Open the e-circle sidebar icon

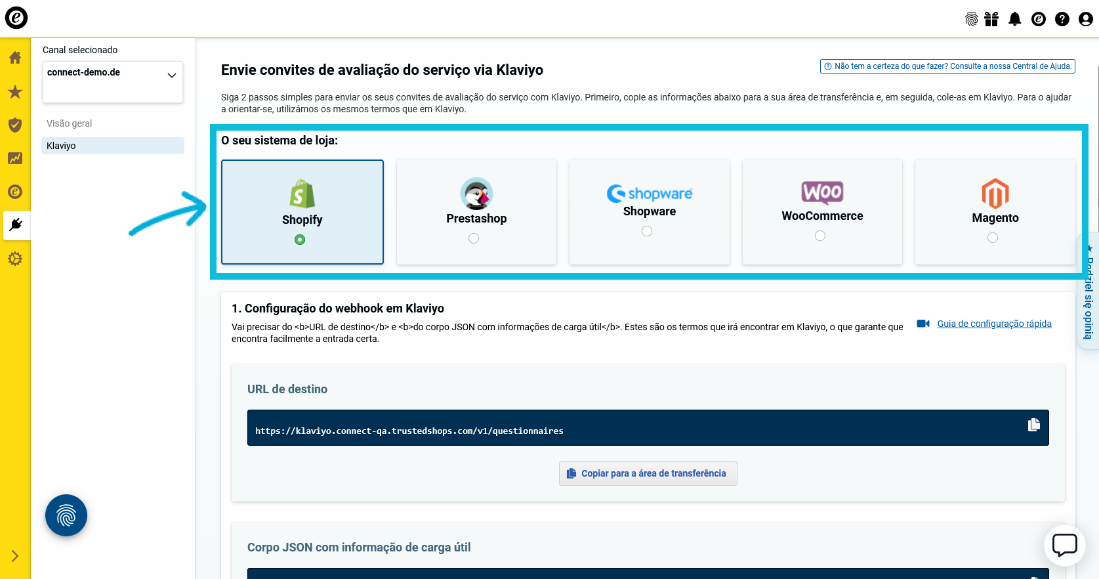click(15, 192)
